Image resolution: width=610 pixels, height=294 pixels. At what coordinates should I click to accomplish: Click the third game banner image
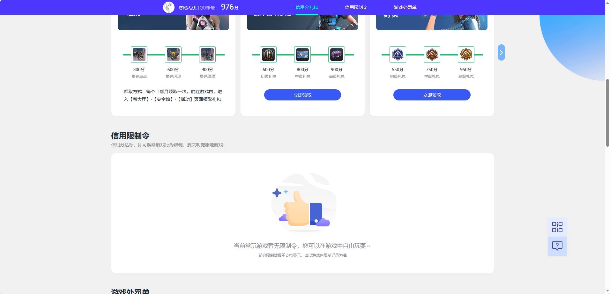pos(432,22)
